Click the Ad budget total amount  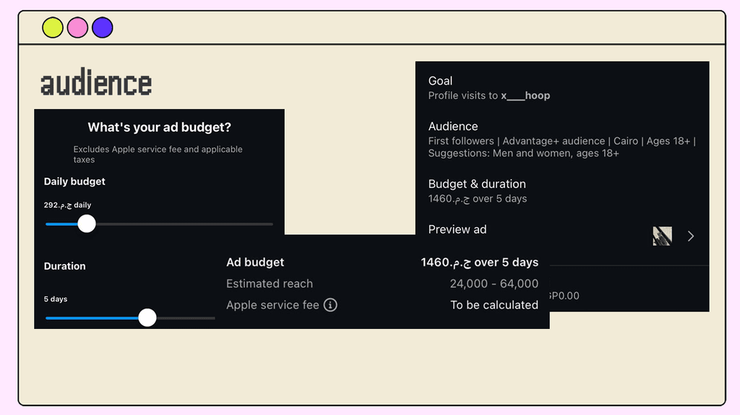click(x=479, y=262)
